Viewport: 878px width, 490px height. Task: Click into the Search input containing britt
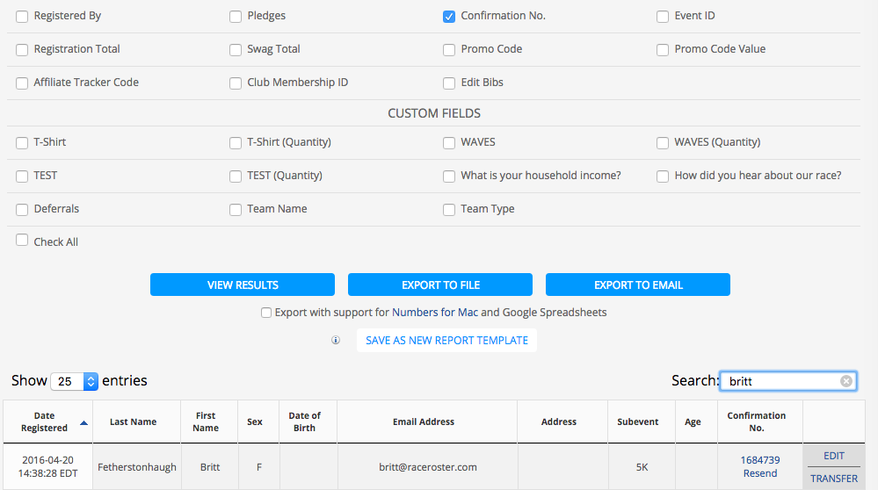781,381
